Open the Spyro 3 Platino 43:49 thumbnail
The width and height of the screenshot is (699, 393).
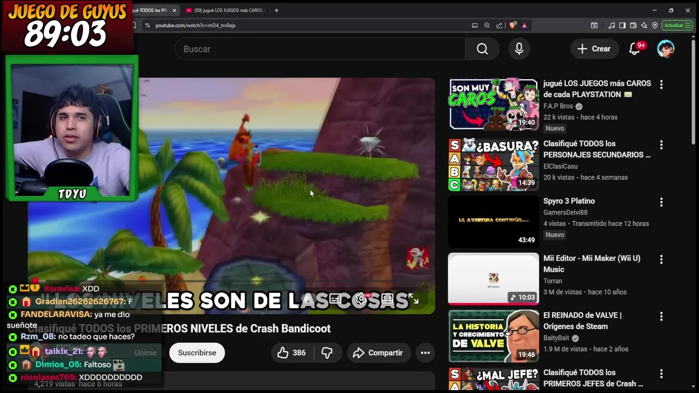[x=494, y=221]
